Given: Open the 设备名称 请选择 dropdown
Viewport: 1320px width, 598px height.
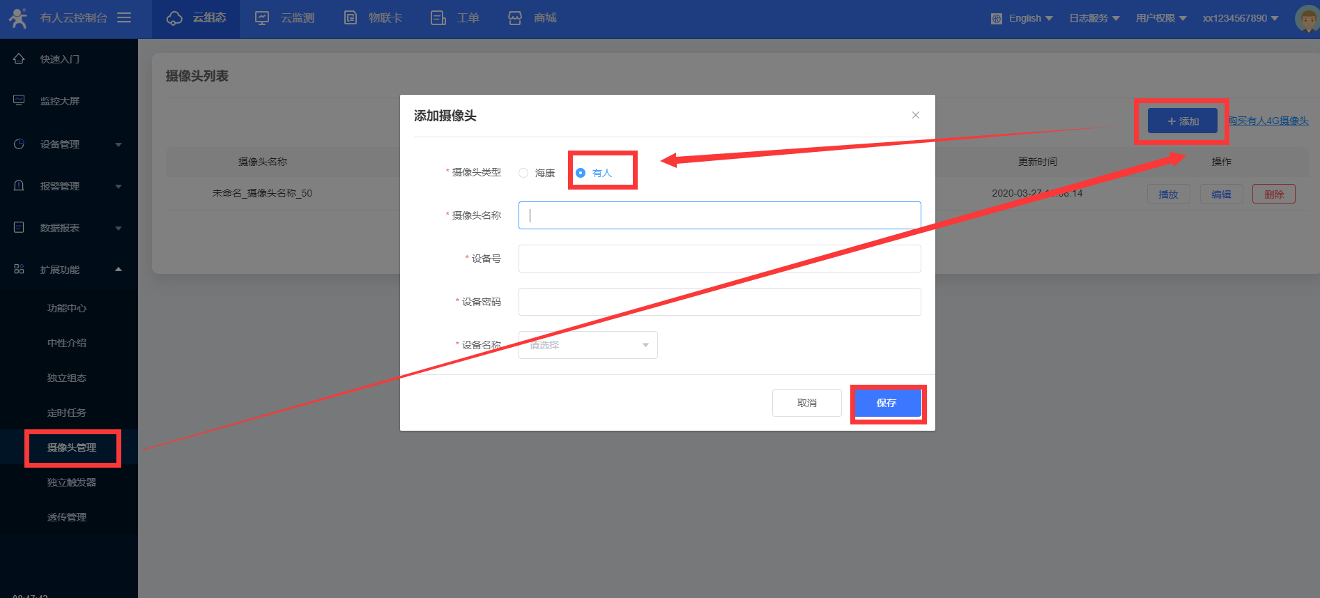Looking at the screenshot, I should [588, 345].
